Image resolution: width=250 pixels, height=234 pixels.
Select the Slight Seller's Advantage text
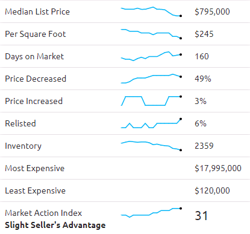click(x=55, y=225)
